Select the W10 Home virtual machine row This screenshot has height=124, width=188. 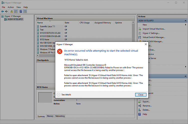[84, 39]
